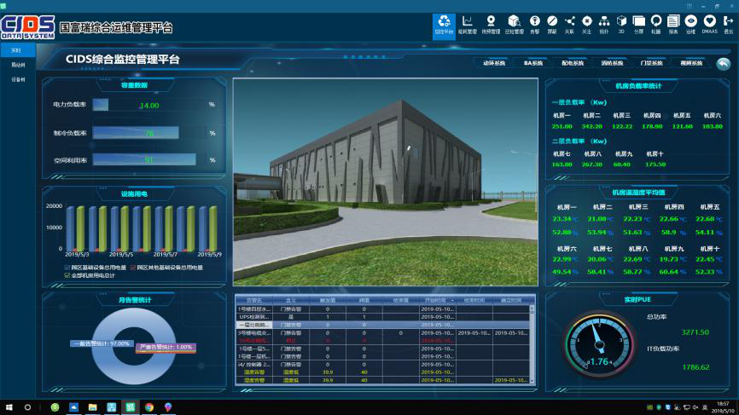Select the 设备树 sidebar tab

17,79
